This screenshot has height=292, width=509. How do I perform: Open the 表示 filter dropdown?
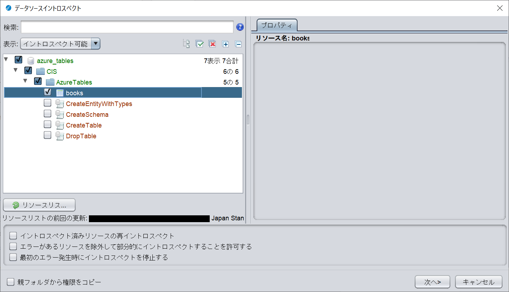(60, 44)
